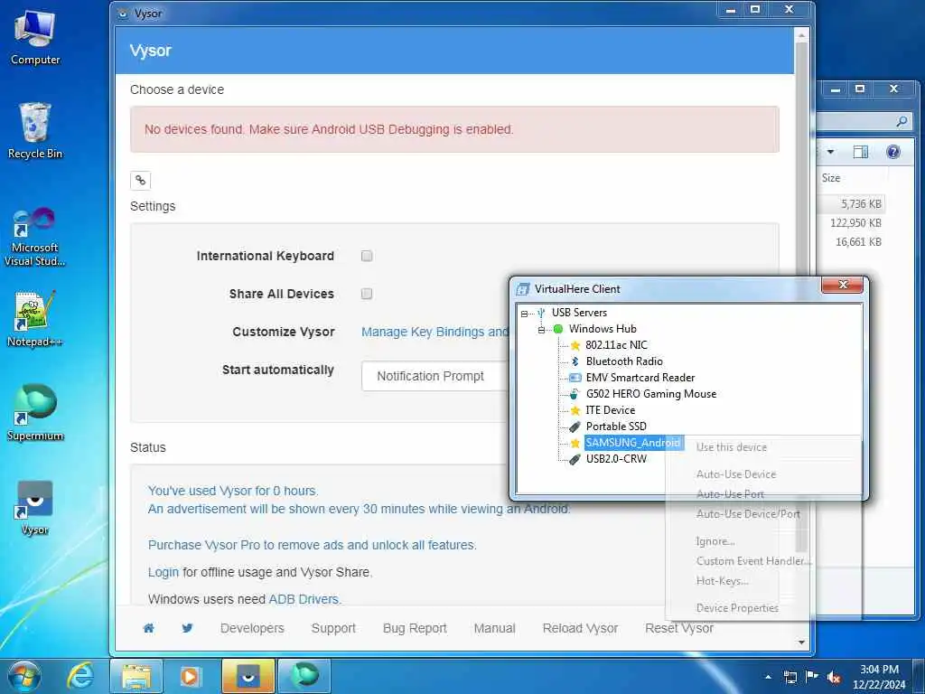Choose Hot-Keys... from context menu
The height and width of the screenshot is (694, 925).
(x=723, y=581)
